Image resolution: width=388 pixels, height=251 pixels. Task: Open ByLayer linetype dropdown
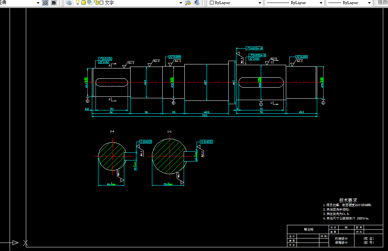click(321, 3)
